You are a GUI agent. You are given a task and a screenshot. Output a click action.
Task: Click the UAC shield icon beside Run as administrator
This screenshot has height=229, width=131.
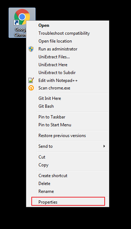pos(31,49)
